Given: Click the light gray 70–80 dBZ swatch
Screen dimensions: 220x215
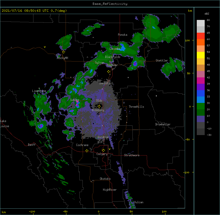Looking at the screenshot, I should [201, 23].
